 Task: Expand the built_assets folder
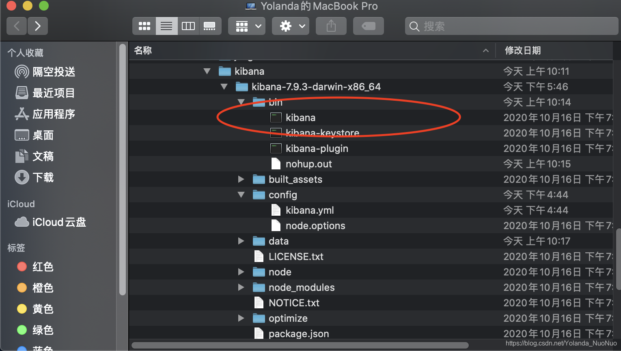(241, 180)
